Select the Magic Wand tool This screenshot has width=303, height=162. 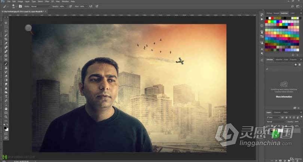[x=6, y=35]
